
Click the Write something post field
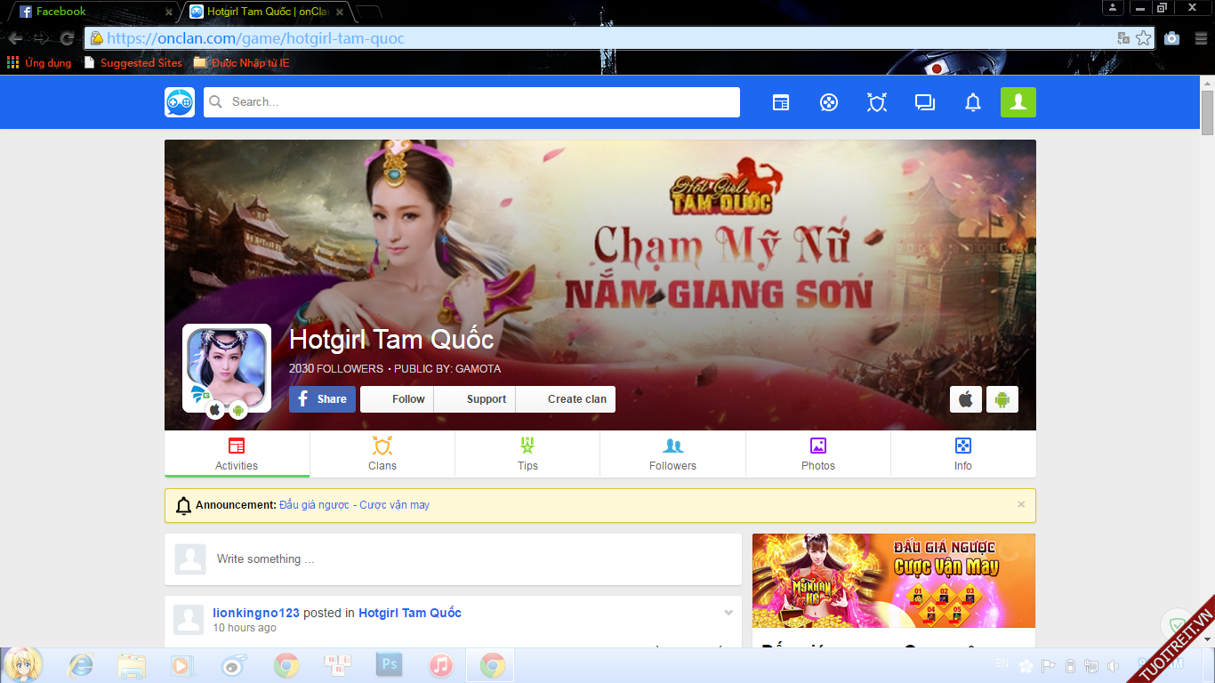471,559
